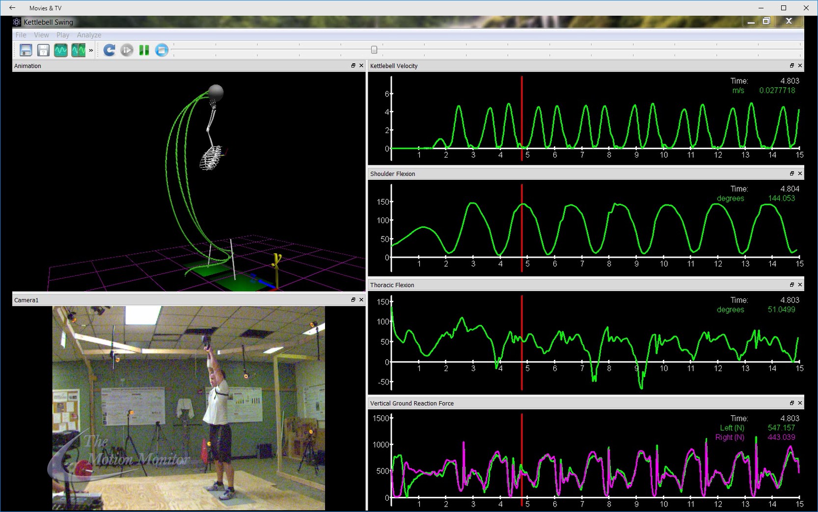This screenshot has height=512, width=818.
Task: Open the Play menu
Action: coord(63,35)
